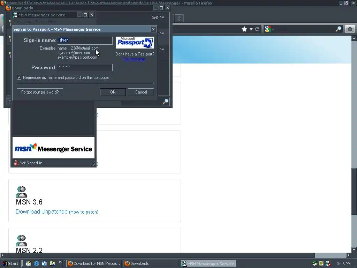This screenshot has height=268, width=357.
Task: Click the Sign-in name input field
Action: point(85,40)
